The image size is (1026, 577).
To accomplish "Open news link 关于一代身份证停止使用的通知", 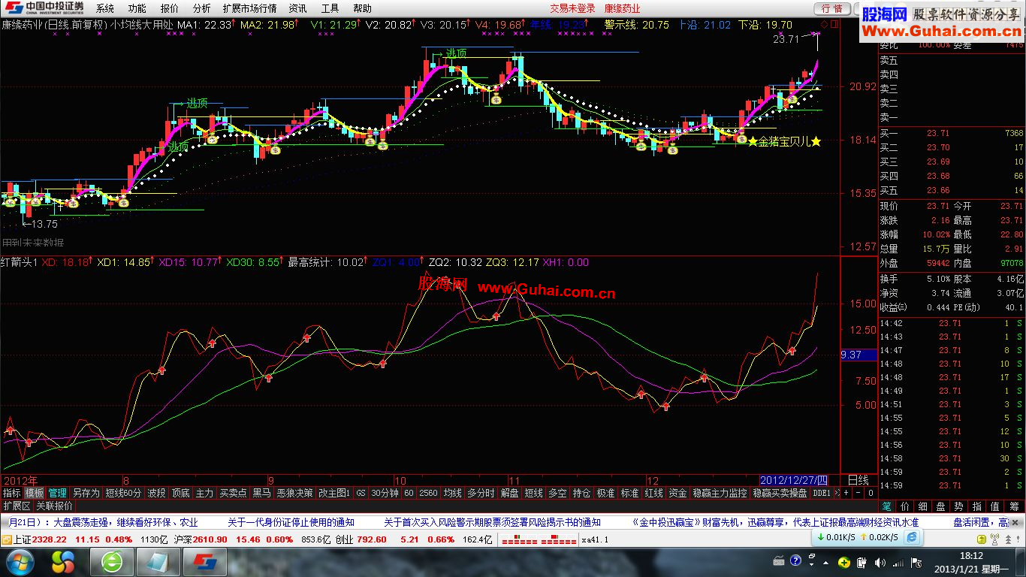I will tap(291, 522).
